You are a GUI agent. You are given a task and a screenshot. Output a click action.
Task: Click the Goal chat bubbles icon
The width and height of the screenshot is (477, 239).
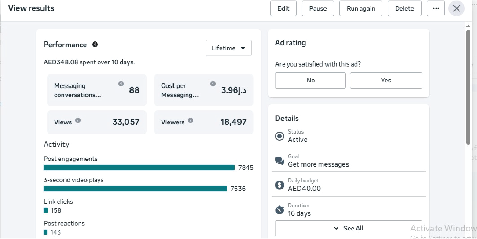[279, 161]
